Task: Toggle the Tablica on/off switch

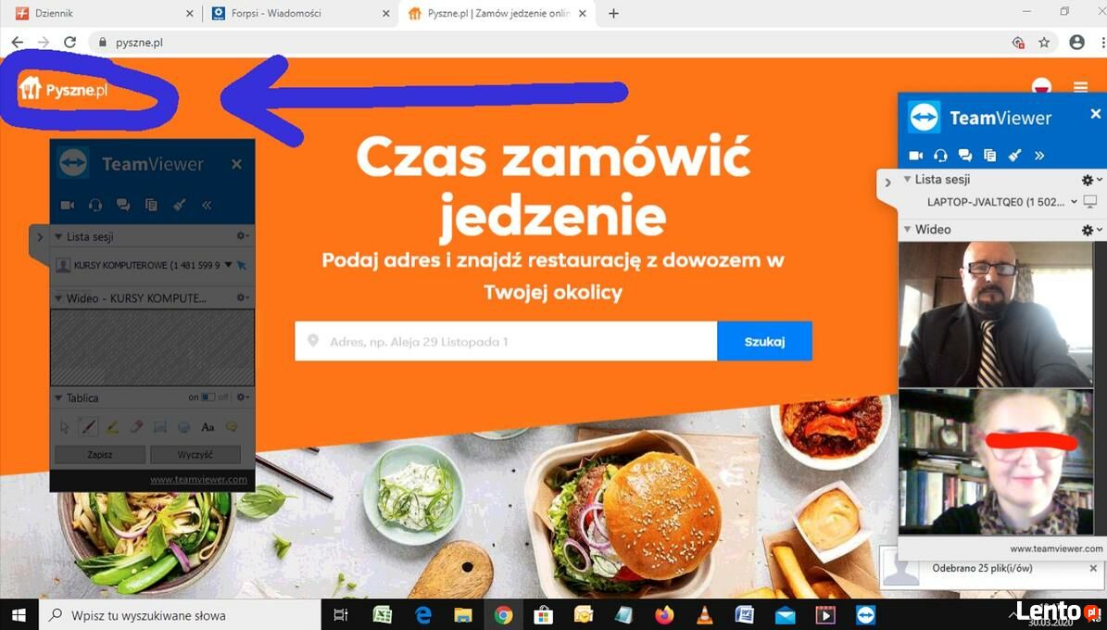Action: [208, 397]
